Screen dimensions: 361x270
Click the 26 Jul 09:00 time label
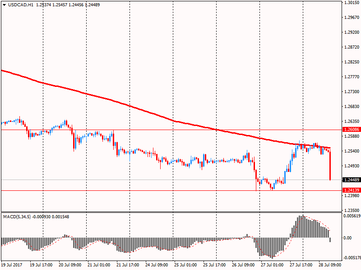243,265
